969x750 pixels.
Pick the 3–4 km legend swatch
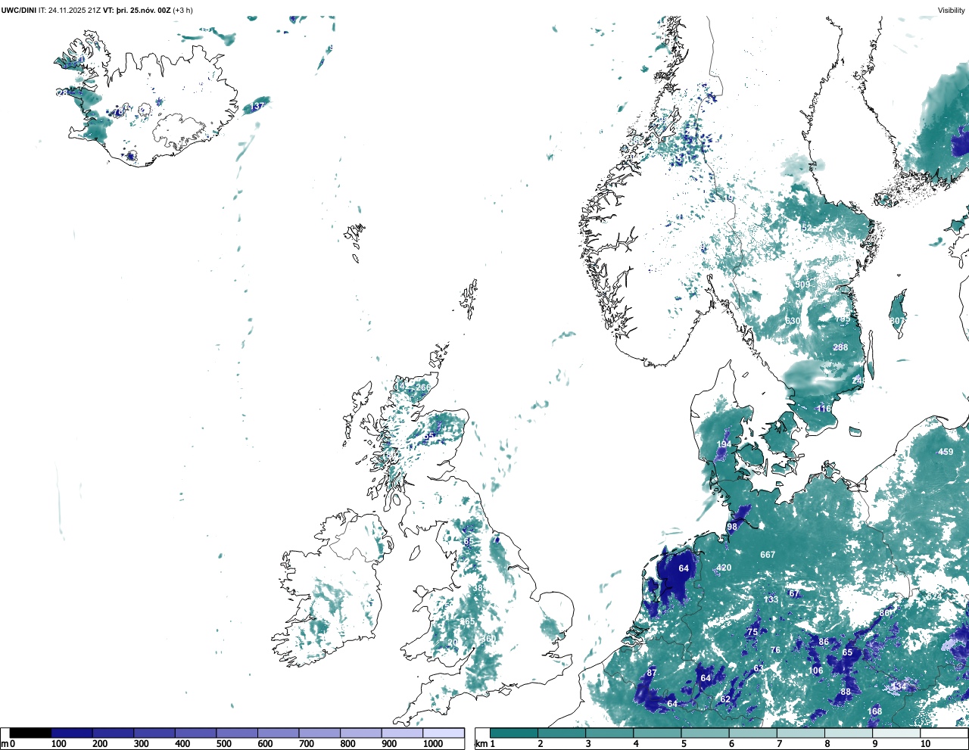point(609,733)
